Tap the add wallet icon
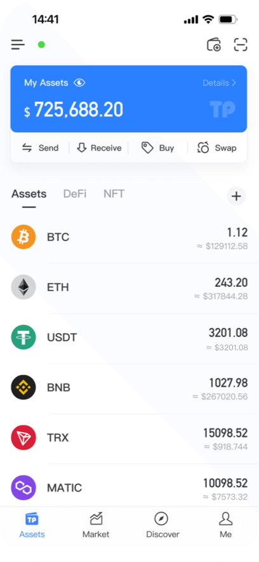The height and width of the screenshot is (562, 259). pos(213,45)
